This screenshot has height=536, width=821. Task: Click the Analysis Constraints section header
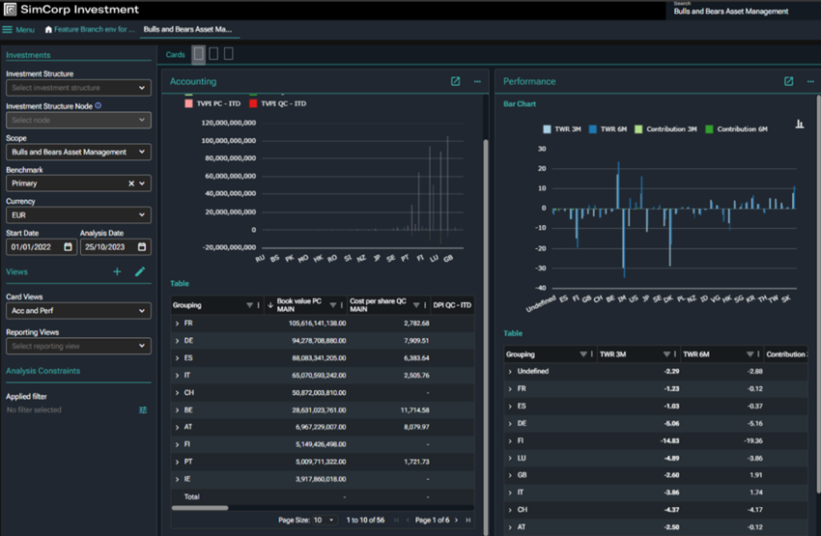[42, 371]
